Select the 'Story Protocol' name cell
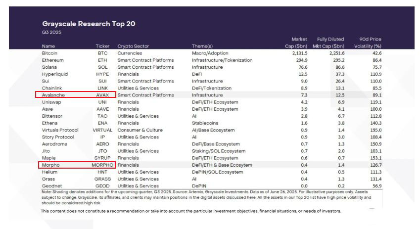 coord(58,137)
